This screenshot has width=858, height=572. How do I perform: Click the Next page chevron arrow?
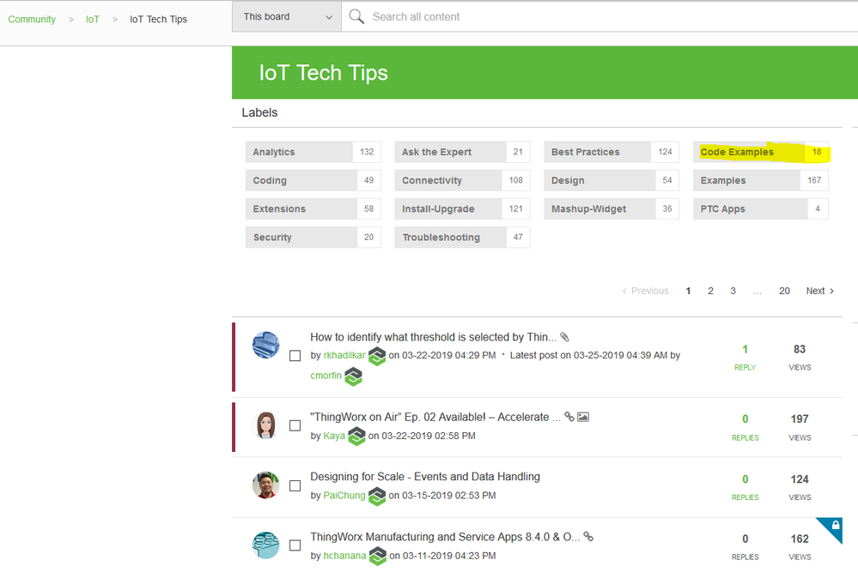point(831,292)
